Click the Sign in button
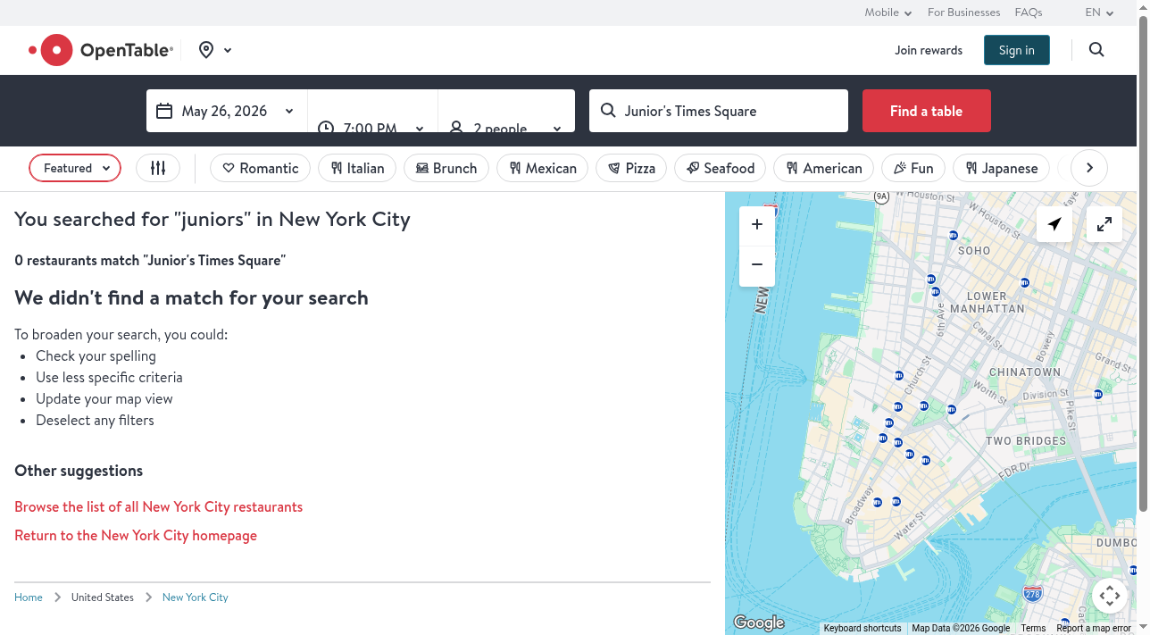This screenshot has width=1150, height=635. coord(1017,50)
